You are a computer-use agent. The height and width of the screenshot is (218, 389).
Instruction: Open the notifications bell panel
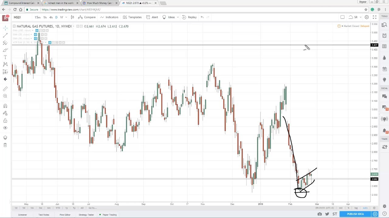click(384, 131)
